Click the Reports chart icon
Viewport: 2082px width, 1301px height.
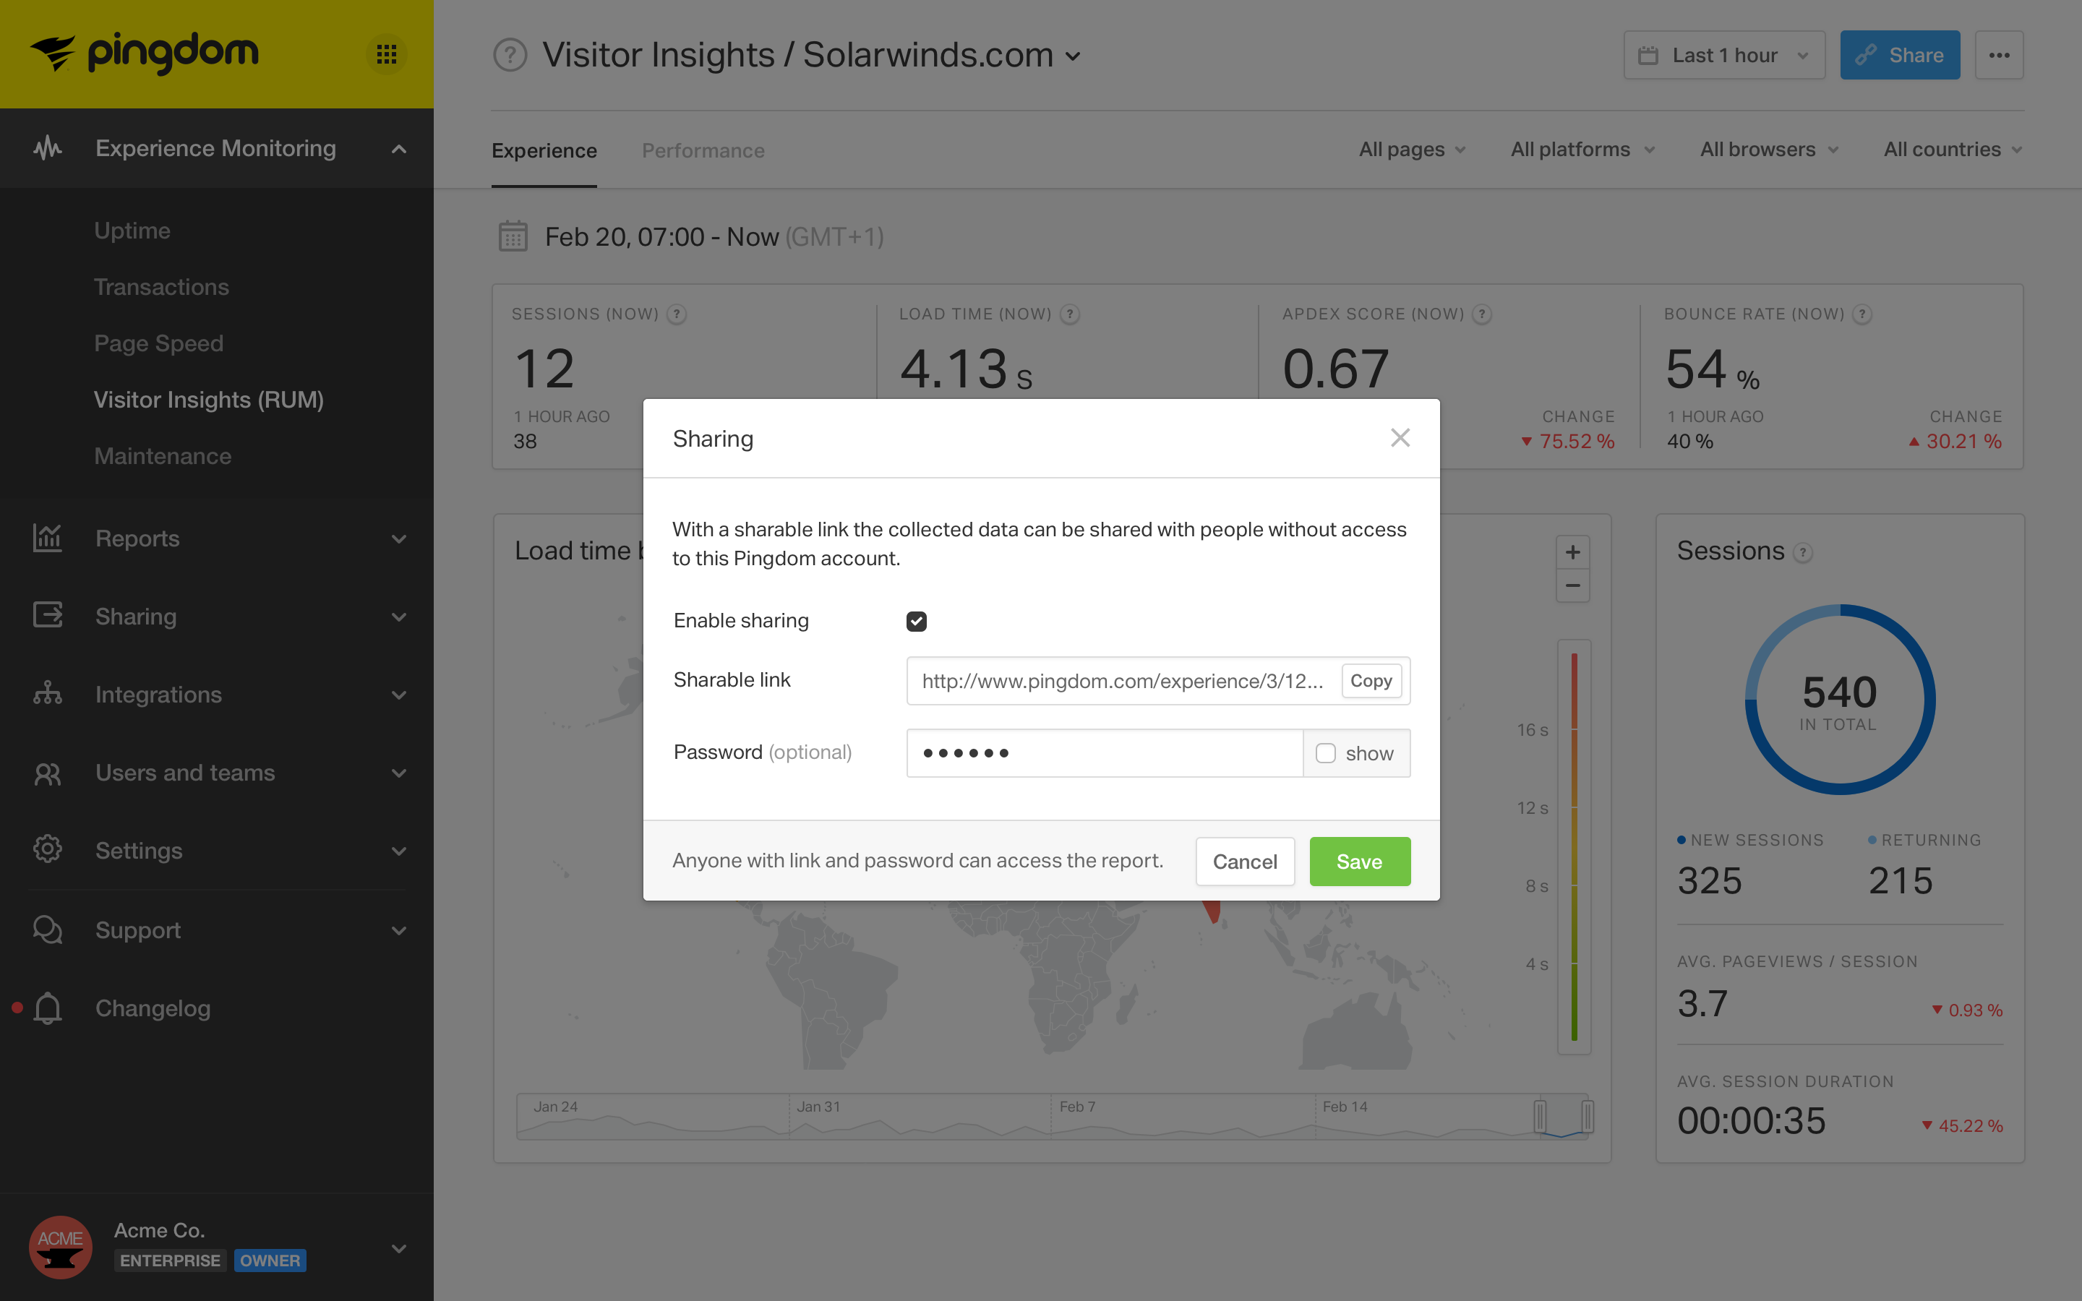coord(47,538)
